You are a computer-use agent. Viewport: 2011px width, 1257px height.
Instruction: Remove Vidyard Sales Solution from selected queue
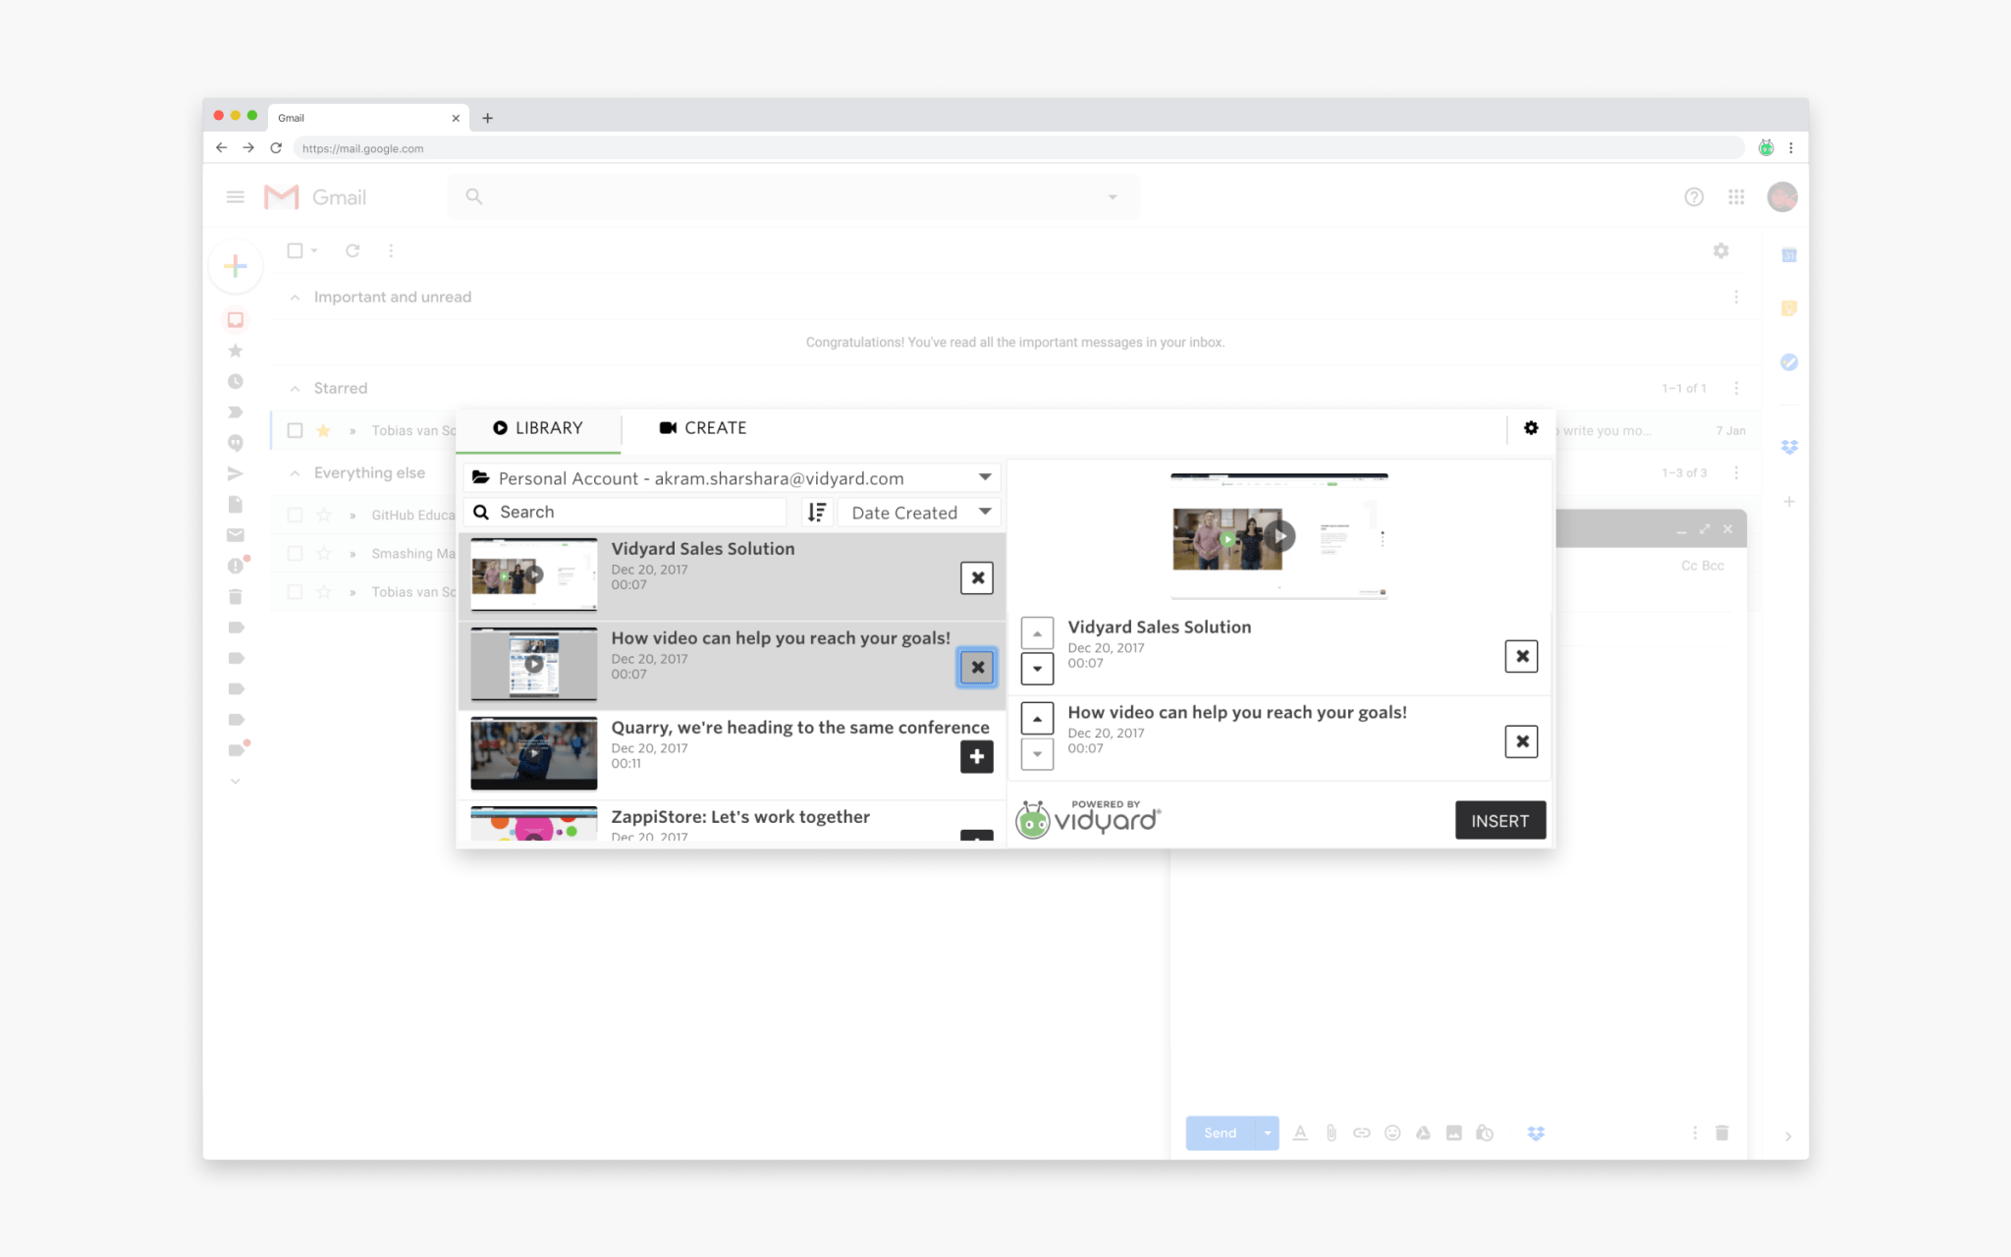pyautogui.click(x=1522, y=656)
